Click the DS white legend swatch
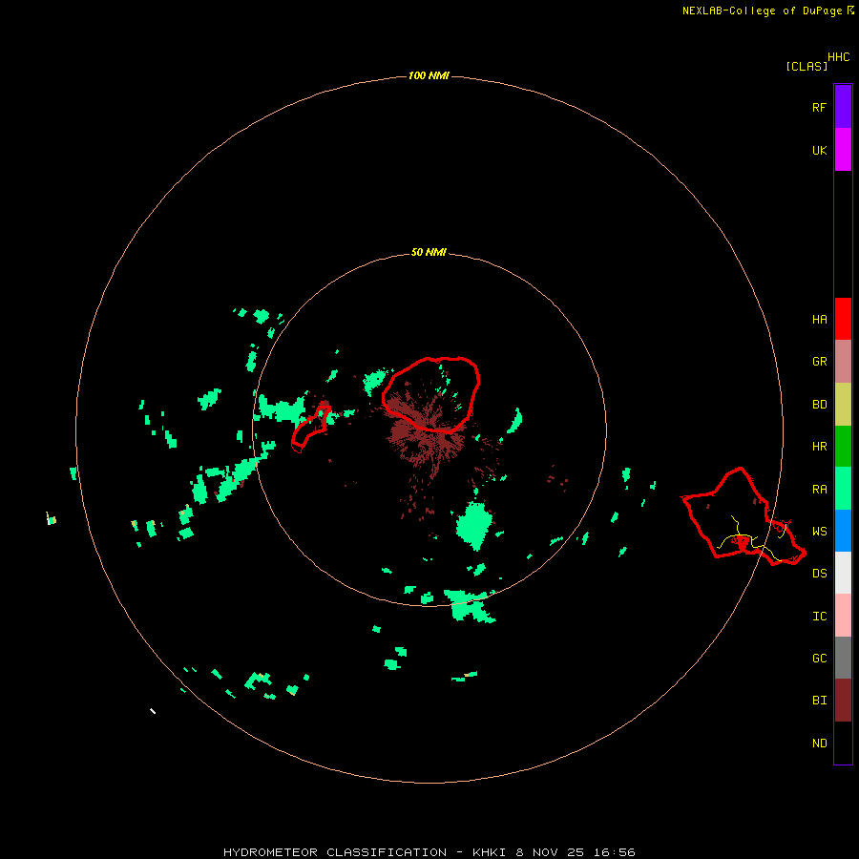The height and width of the screenshot is (859, 859). pos(843,573)
